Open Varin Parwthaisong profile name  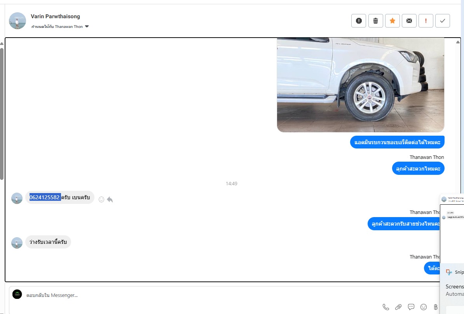(x=55, y=17)
